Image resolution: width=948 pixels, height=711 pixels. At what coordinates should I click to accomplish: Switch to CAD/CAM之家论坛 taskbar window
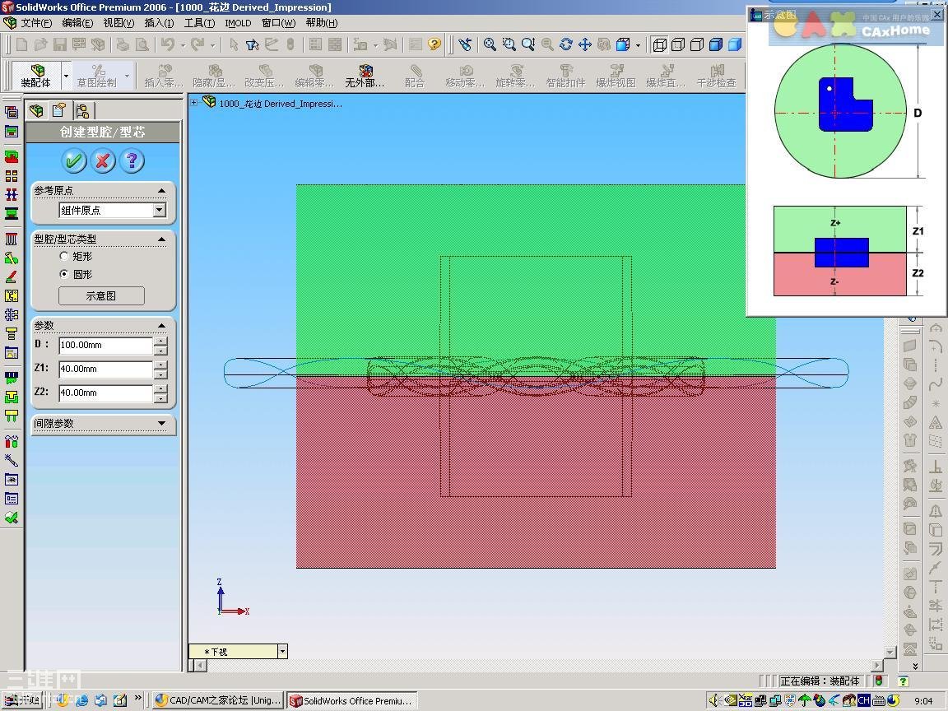[217, 700]
